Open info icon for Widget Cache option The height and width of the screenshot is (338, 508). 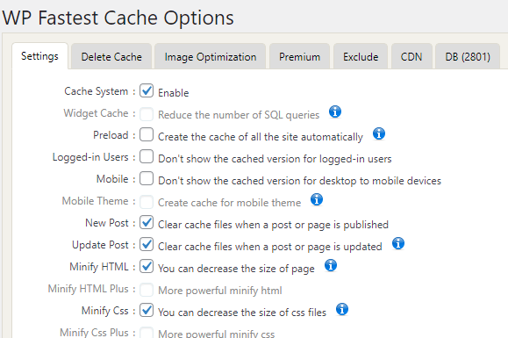pos(335,111)
